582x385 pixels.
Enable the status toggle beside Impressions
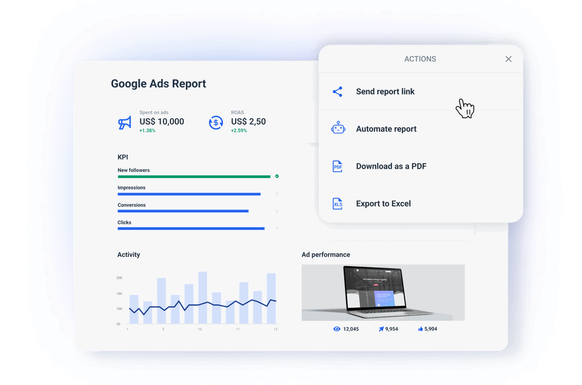point(277,193)
